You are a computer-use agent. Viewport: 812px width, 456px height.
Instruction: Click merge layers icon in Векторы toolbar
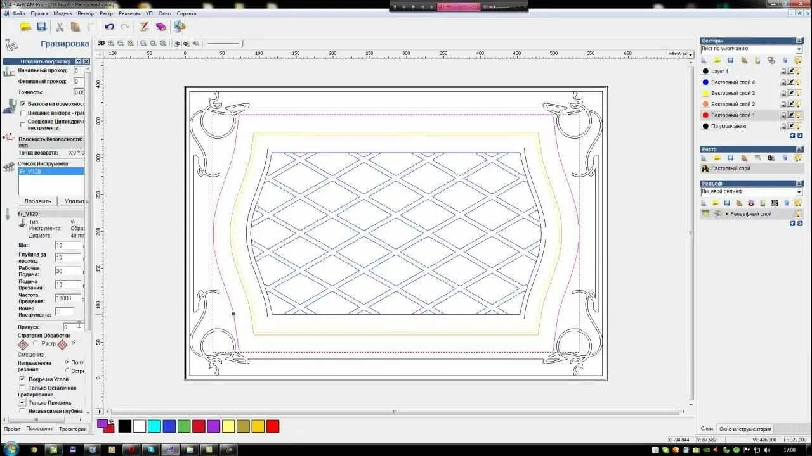[771, 60]
